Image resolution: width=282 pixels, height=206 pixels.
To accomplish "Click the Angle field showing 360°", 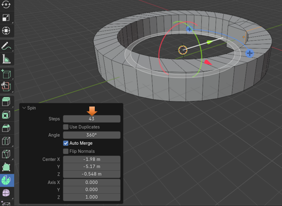I will click(x=92, y=135).
